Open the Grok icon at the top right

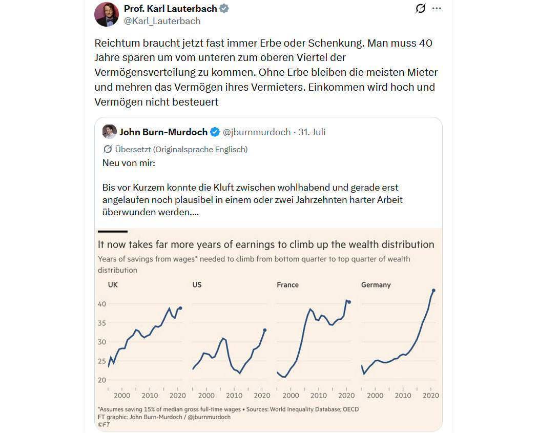coord(420,8)
